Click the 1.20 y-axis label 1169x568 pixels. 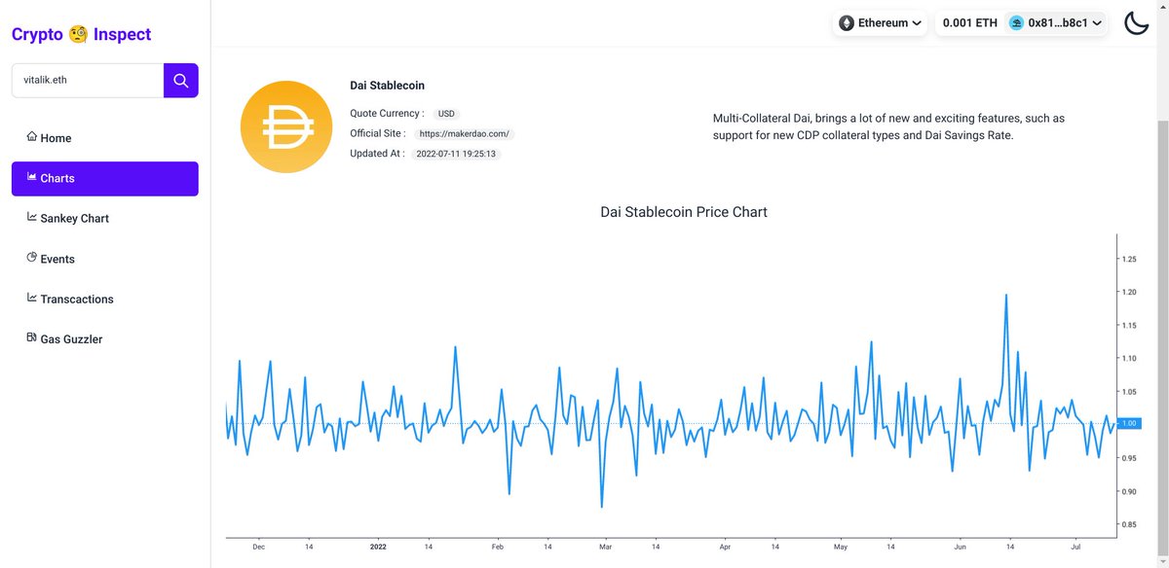coord(1129,292)
